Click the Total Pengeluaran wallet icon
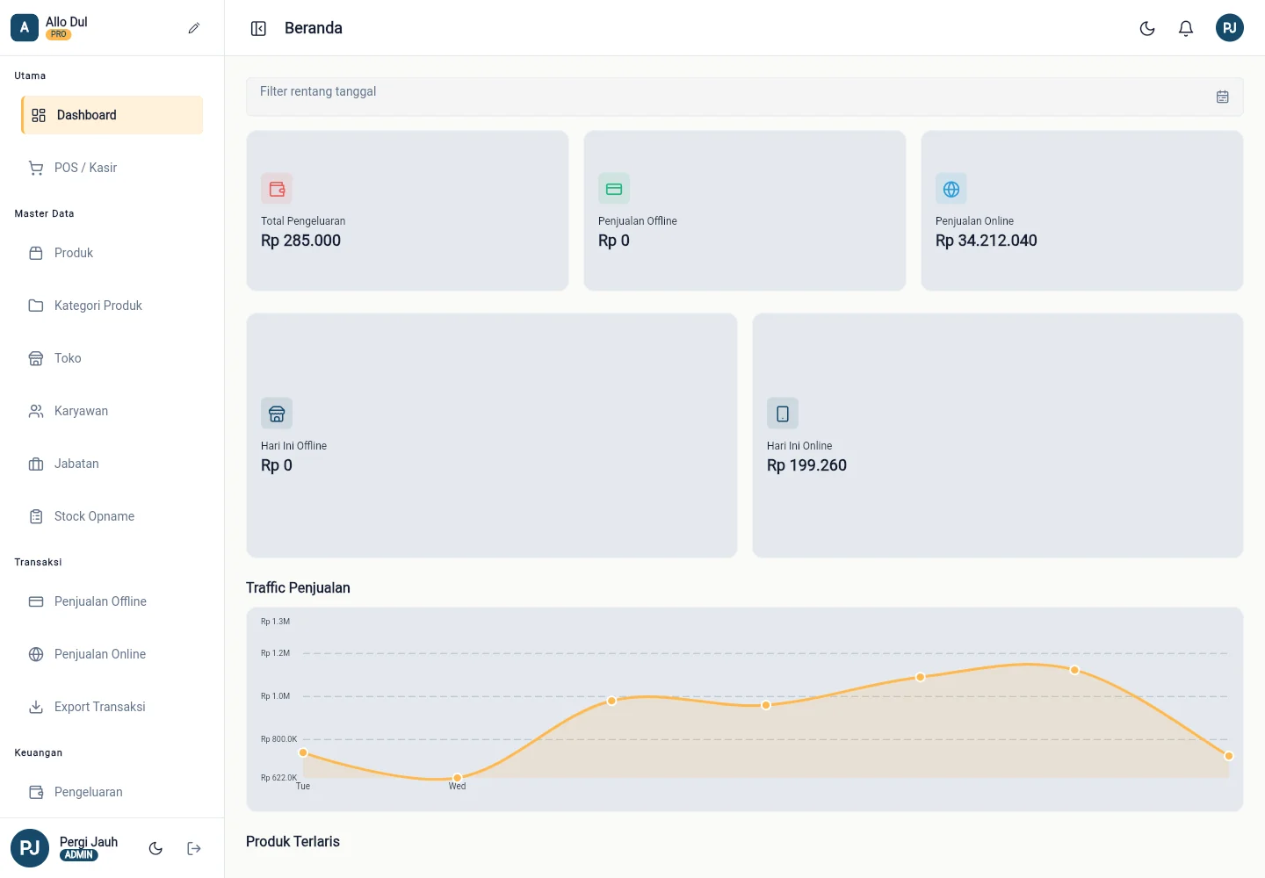This screenshot has width=1265, height=878. [x=277, y=189]
